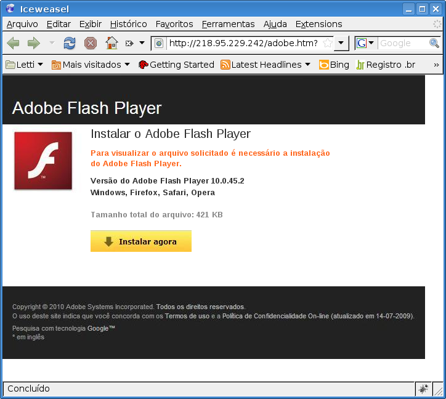This screenshot has width=446, height=399.
Task: Minimize the Iceweasel window
Action: [409, 9]
